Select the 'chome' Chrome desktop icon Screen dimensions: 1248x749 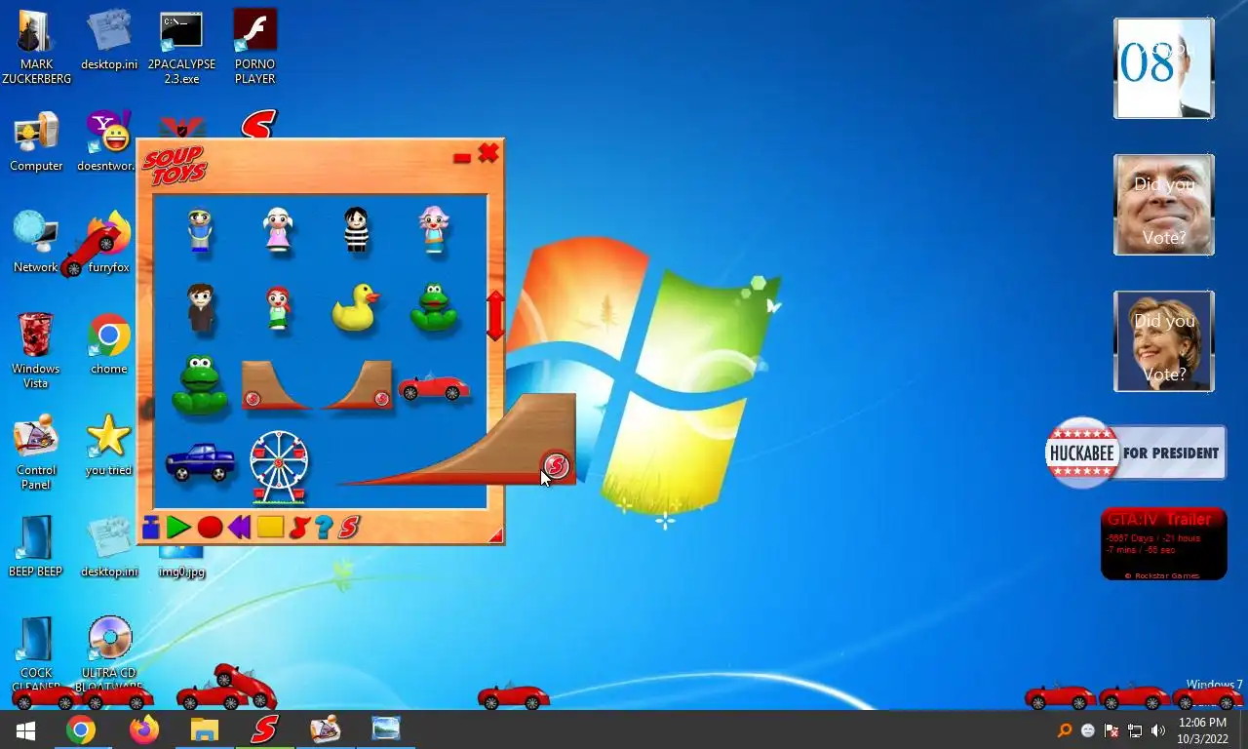click(x=108, y=344)
